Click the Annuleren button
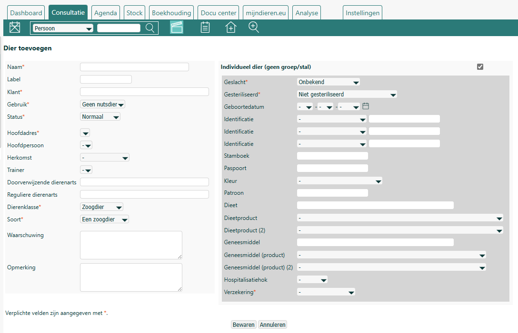This screenshot has width=518, height=333. point(272,325)
